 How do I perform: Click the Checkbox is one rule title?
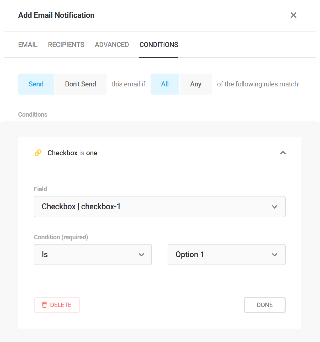(72, 153)
